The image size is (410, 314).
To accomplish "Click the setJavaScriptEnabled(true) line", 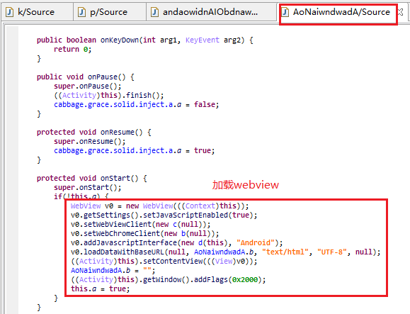I will pos(164,215).
